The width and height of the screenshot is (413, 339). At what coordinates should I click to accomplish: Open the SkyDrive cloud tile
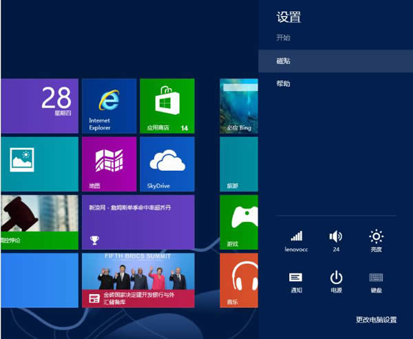coord(167,164)
